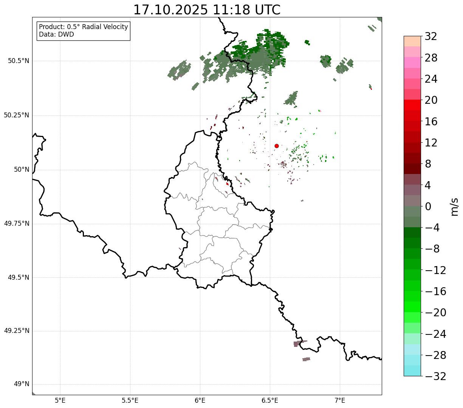Click the −32 colorbar tick label
The width and height of the screenshot is (463, 408).
click(435, 376)
